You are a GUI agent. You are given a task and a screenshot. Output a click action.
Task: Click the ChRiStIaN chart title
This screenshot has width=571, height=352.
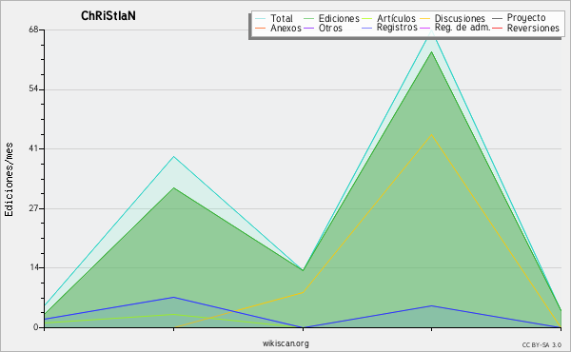[x=108, y=16]
